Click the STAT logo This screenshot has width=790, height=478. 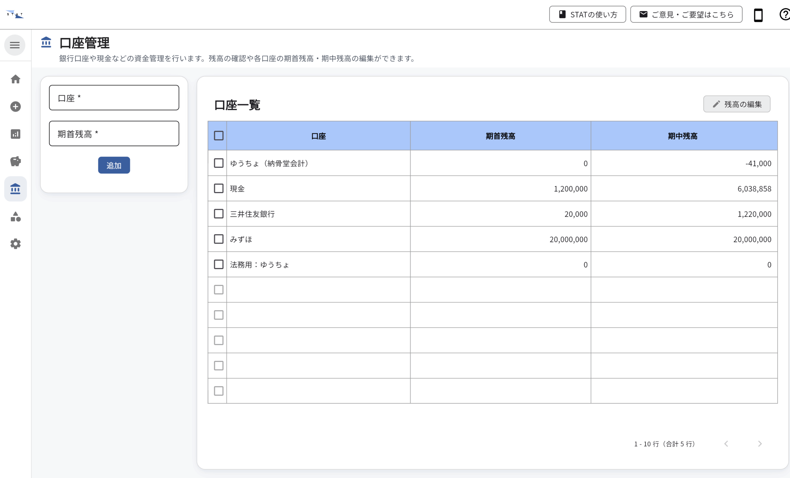tap(15, 15)
